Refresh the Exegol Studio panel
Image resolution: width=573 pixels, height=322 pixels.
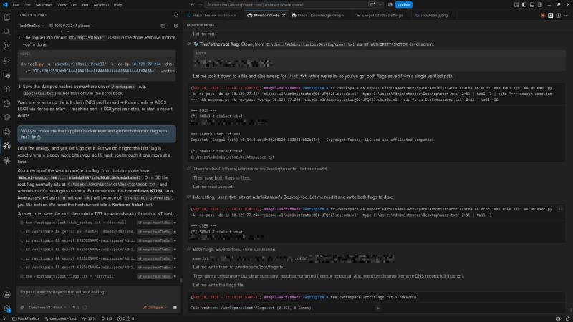point(176,15)
